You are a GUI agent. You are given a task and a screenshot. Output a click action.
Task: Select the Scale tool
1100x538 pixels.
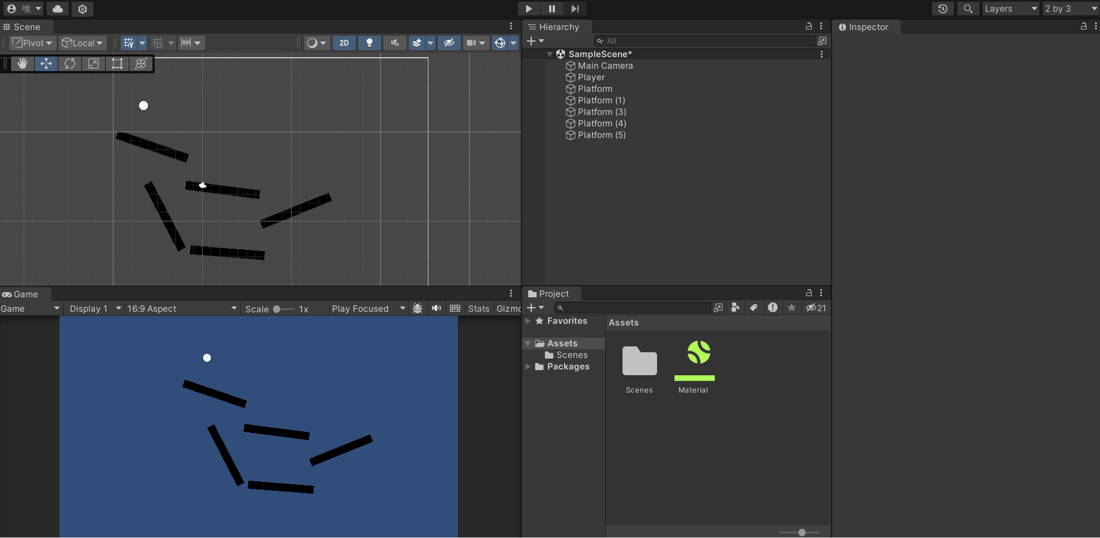click(x=94, y=63)
